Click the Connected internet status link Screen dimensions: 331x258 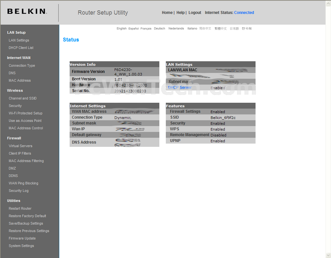[244, 13]
